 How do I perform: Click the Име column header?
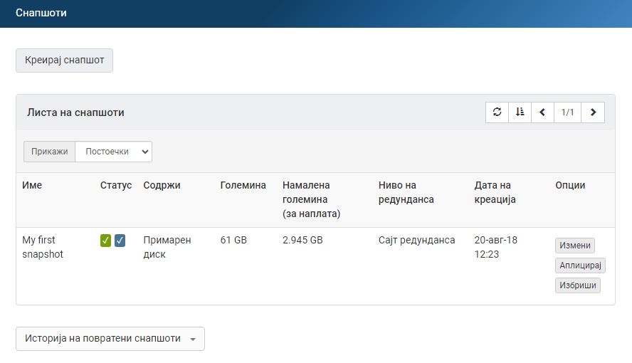click(32, 185)
